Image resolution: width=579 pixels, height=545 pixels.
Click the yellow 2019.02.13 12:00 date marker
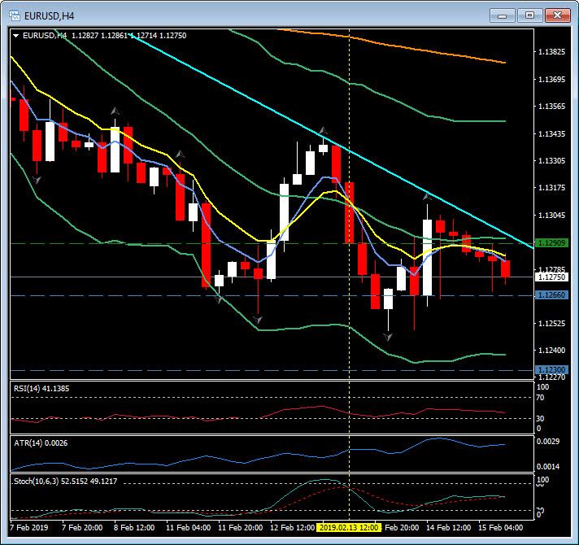click(349, 527)
